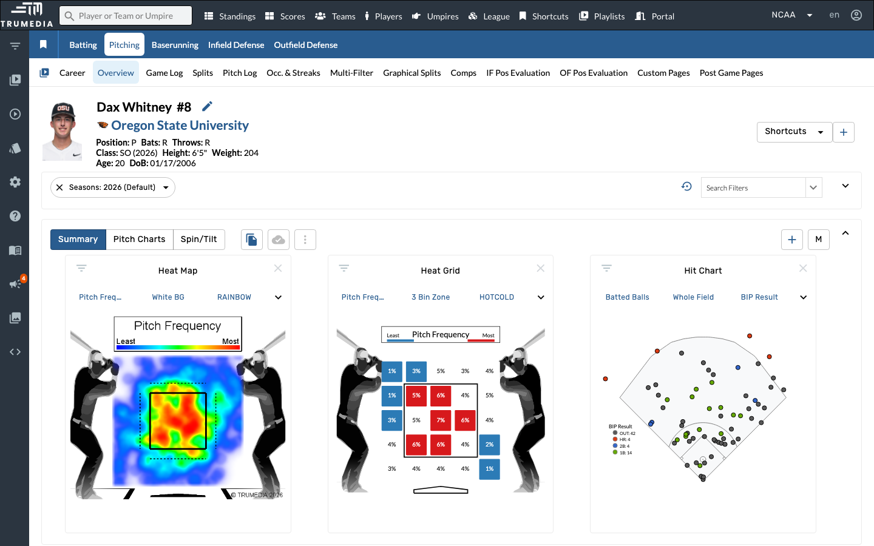The image size is (874, 546).
Task: Expand Heat Map options chevron
Action: [x=278, y=297]
